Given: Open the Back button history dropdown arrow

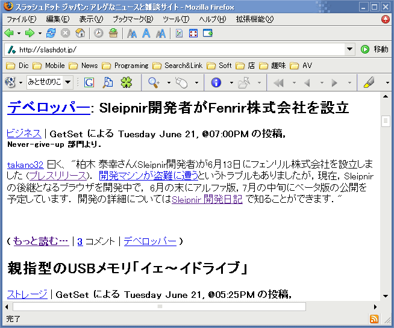Looking at the screenshot, I should [19, 33].
